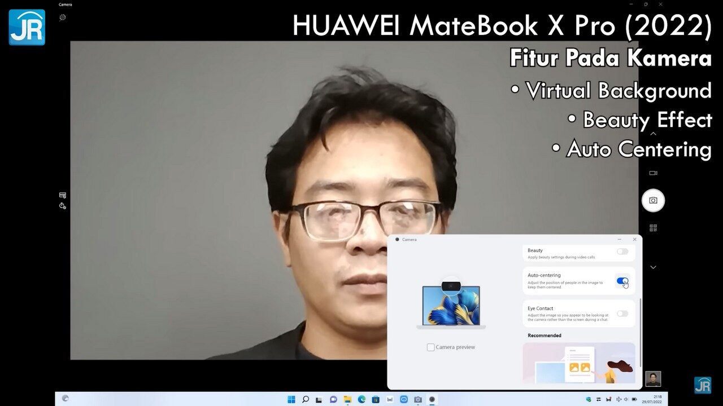Disable the Auto-centering toggle
The width and height of the screenshot is (723, 406).
point(622,281)
